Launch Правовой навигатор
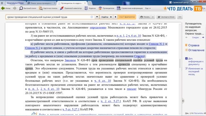 point(71,8)
